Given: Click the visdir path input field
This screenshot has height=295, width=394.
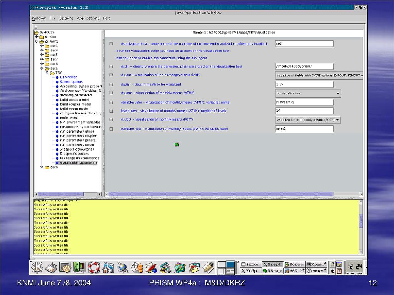Looking at the screenshot, I should click(x=304, y=66).
